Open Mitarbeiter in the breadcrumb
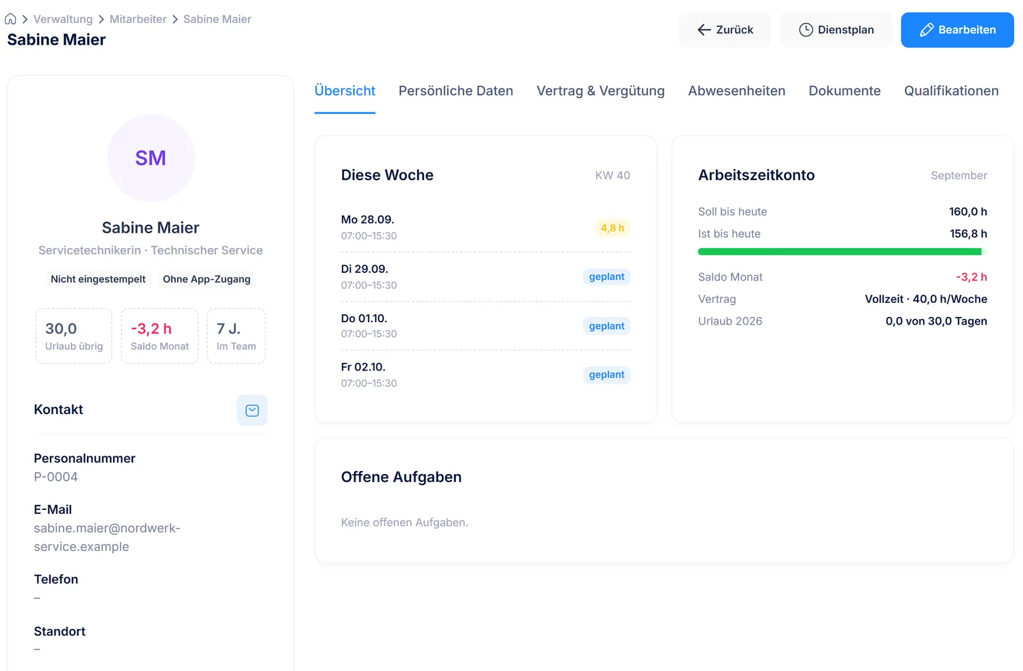The height and width of the screenshot is (671, 1023). pos(138,19)
